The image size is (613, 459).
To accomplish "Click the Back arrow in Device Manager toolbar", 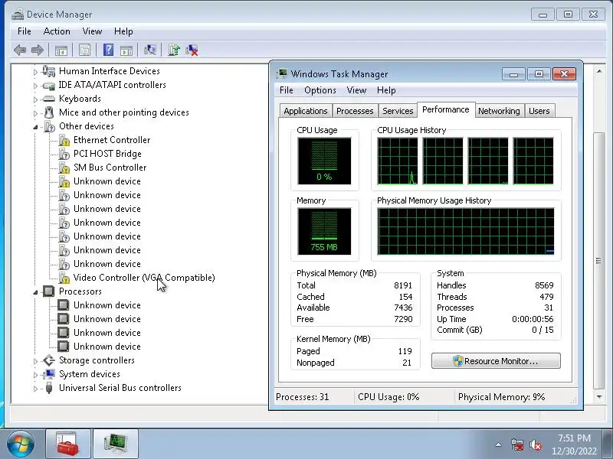I will (x=20, y=50).
